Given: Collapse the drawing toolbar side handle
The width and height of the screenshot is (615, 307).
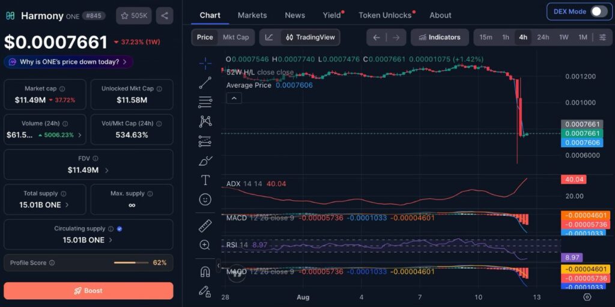Looking at the screenshot, I should [219, 266].
